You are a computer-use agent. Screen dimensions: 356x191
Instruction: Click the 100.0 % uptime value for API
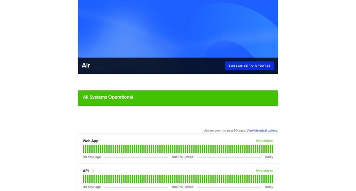pyautogui.click(x=182, y=187)
